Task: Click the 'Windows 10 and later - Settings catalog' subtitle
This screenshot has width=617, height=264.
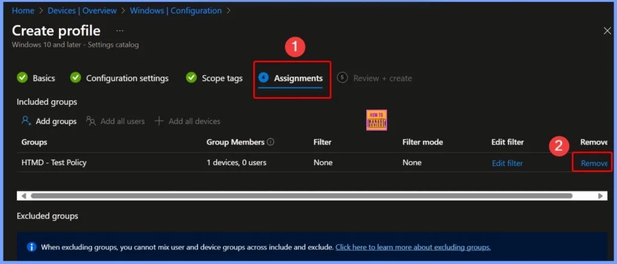Action: pyautogui.click(x=75, y=45)
